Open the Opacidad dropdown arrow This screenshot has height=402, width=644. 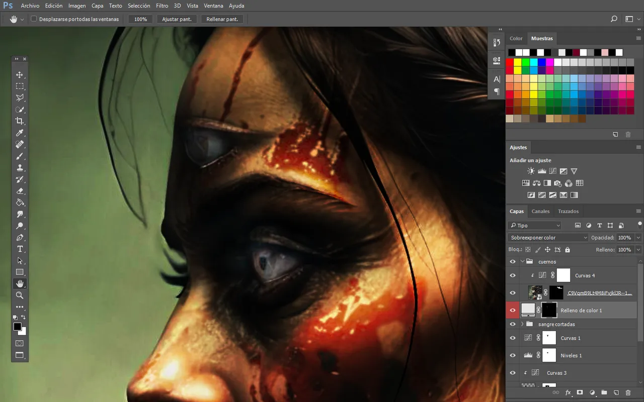[x=638, y=238]
